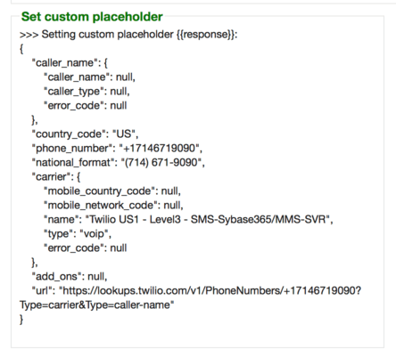
Task: Click the "carrier": { line
Action: pos(56,177)
